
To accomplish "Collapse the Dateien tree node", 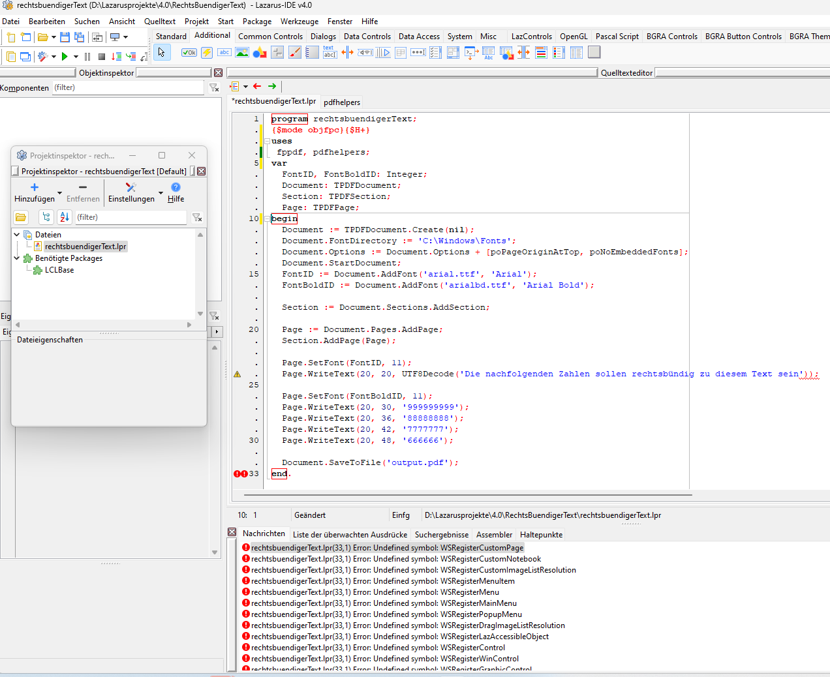I will (x=17, y=234).
